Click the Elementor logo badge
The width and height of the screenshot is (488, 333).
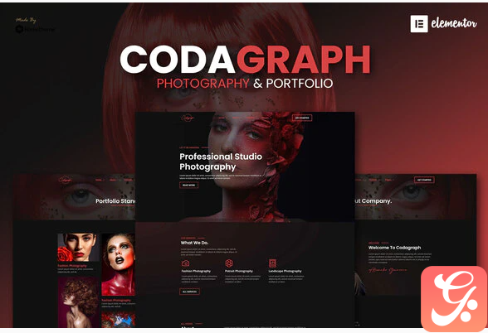(x=443, y=23)
